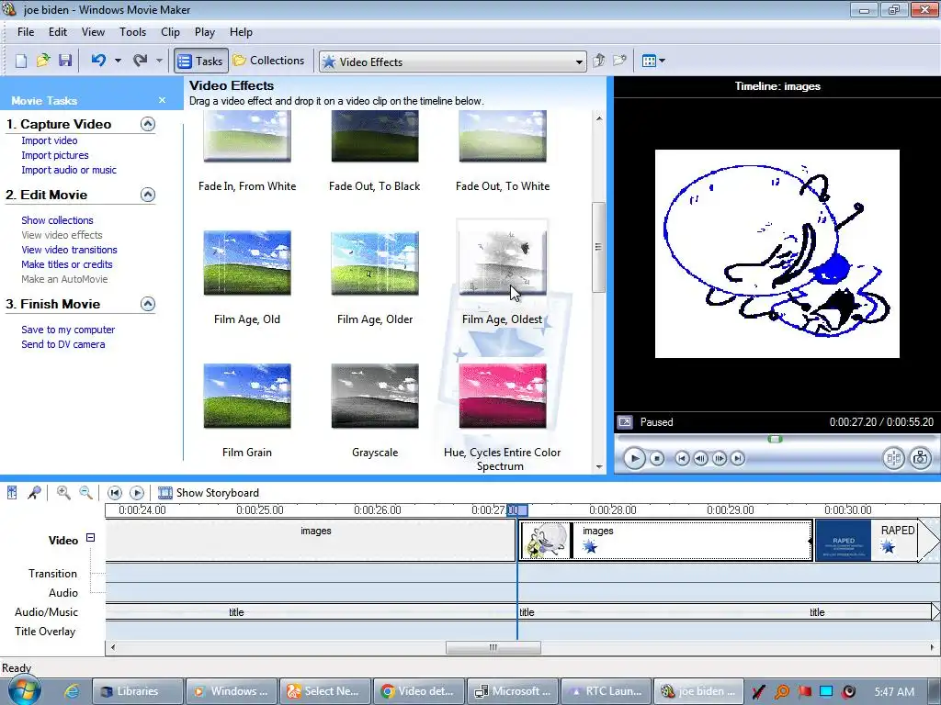This screenshot has height=705, width=941.
Task: Click Save to my computer link
Action: click(x=68, y=330)
